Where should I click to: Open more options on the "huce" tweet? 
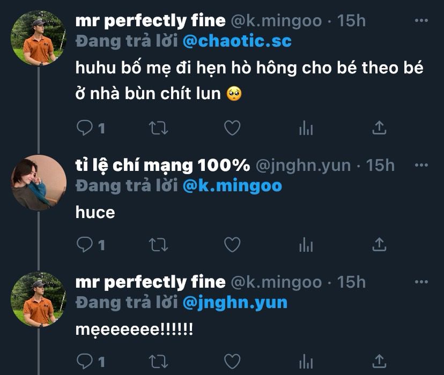(422, 166)
